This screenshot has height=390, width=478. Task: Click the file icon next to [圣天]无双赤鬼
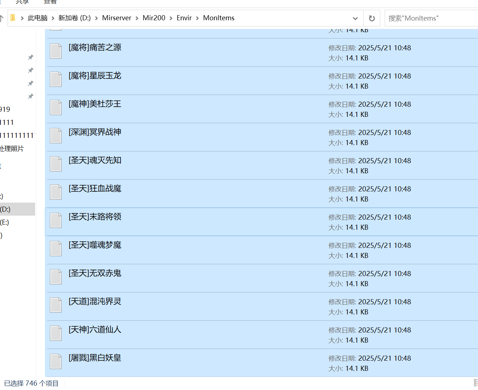[56, 277]
